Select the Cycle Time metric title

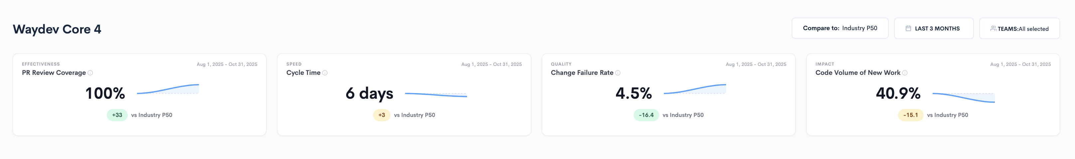click(303, 73)
